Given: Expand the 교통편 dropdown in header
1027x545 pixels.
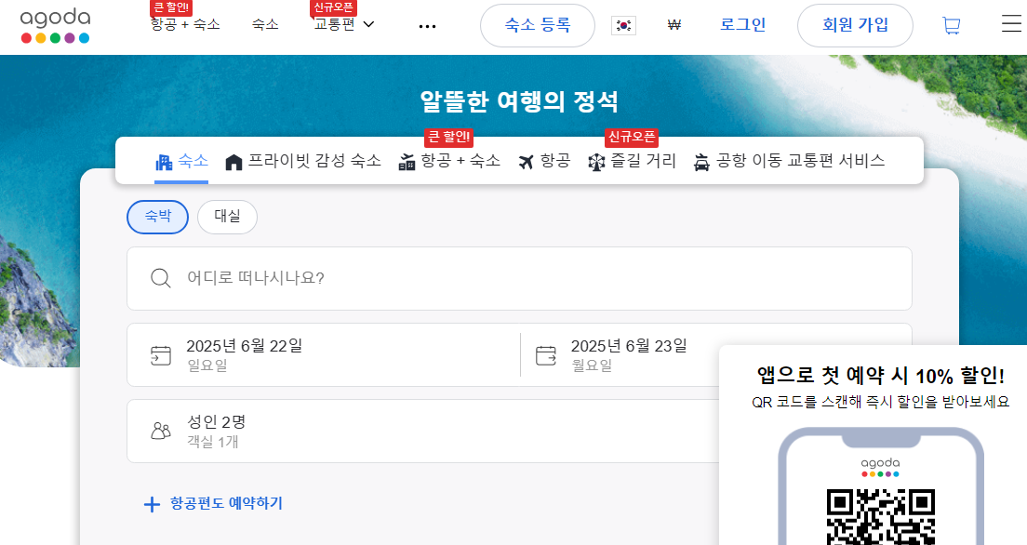Looking at the screenshot, I should 344,24.
